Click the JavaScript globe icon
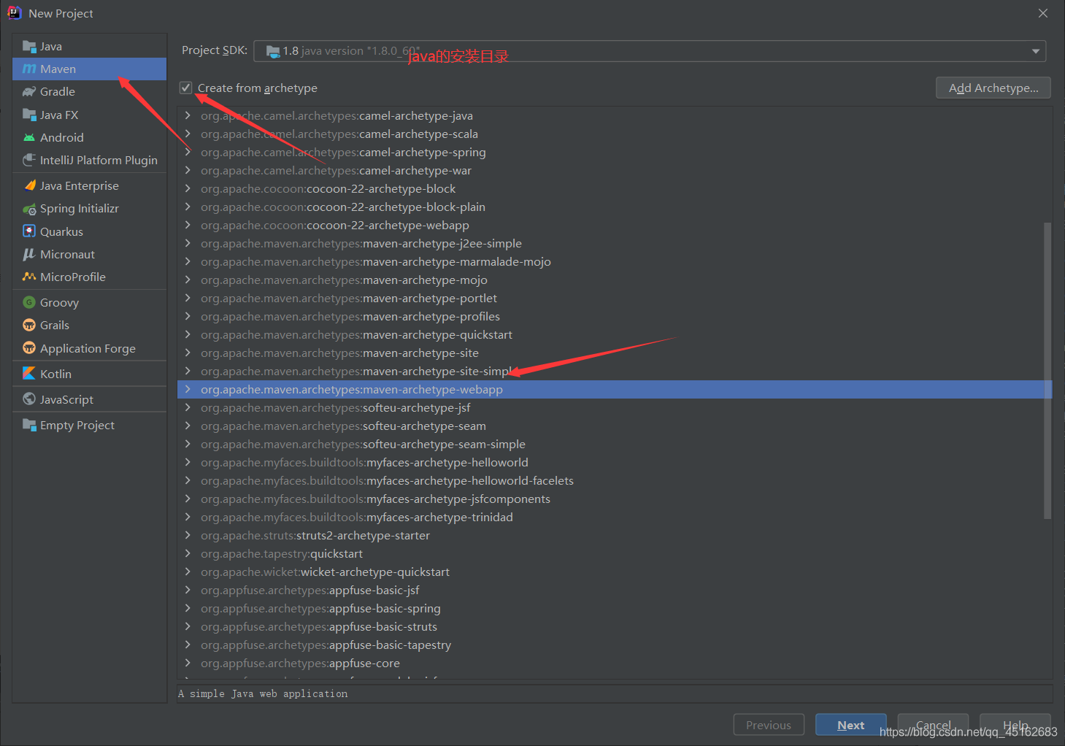 (x=29, y=399)
